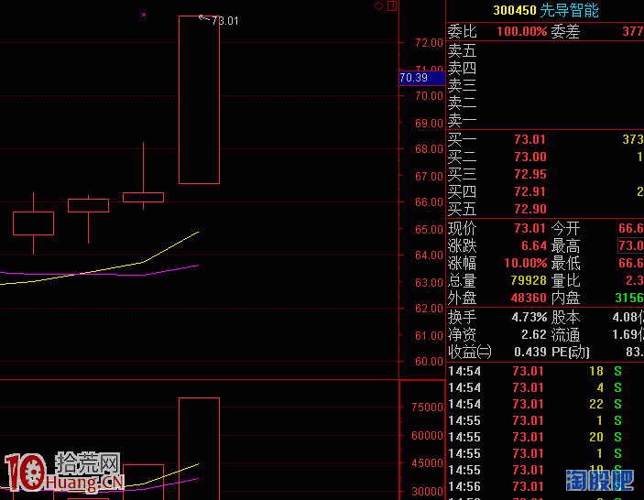Click the 14:56 trade tick row
Image resolution: width=644 pixels, height=500 pixels.
[x=544, y=486]
